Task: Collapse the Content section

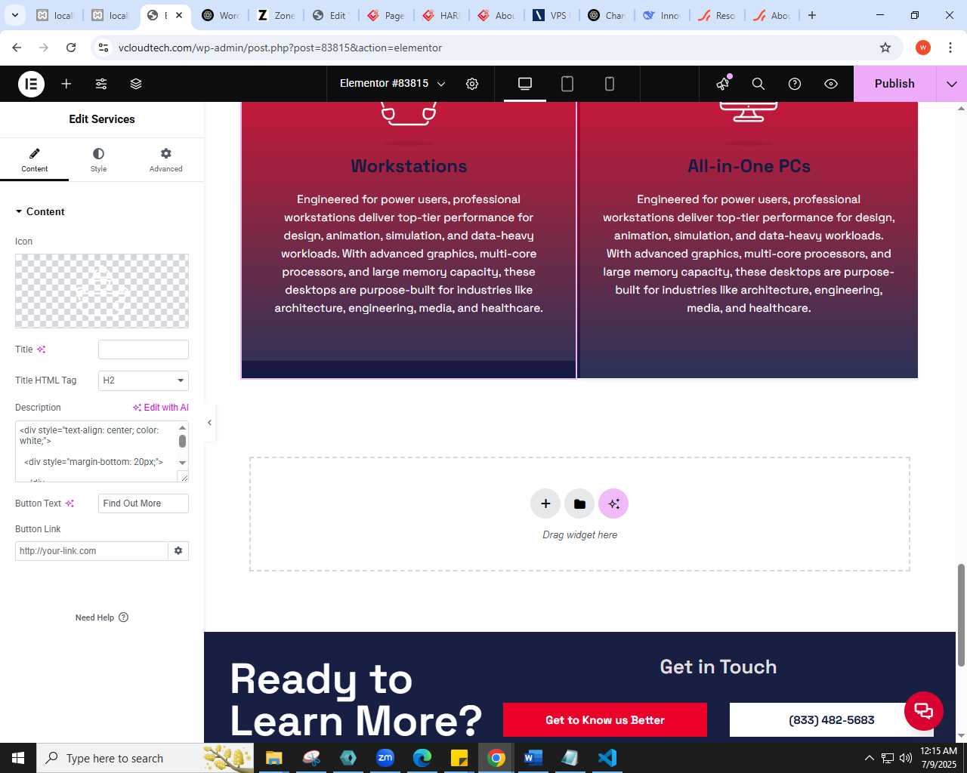Action: (x=40, y=211)
